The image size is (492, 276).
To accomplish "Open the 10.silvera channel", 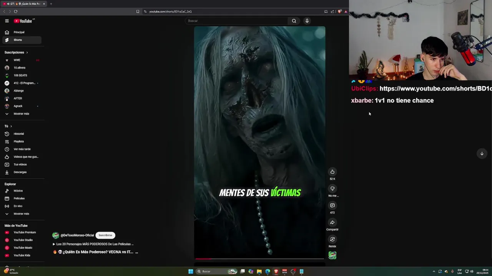I will click(22, 68).
